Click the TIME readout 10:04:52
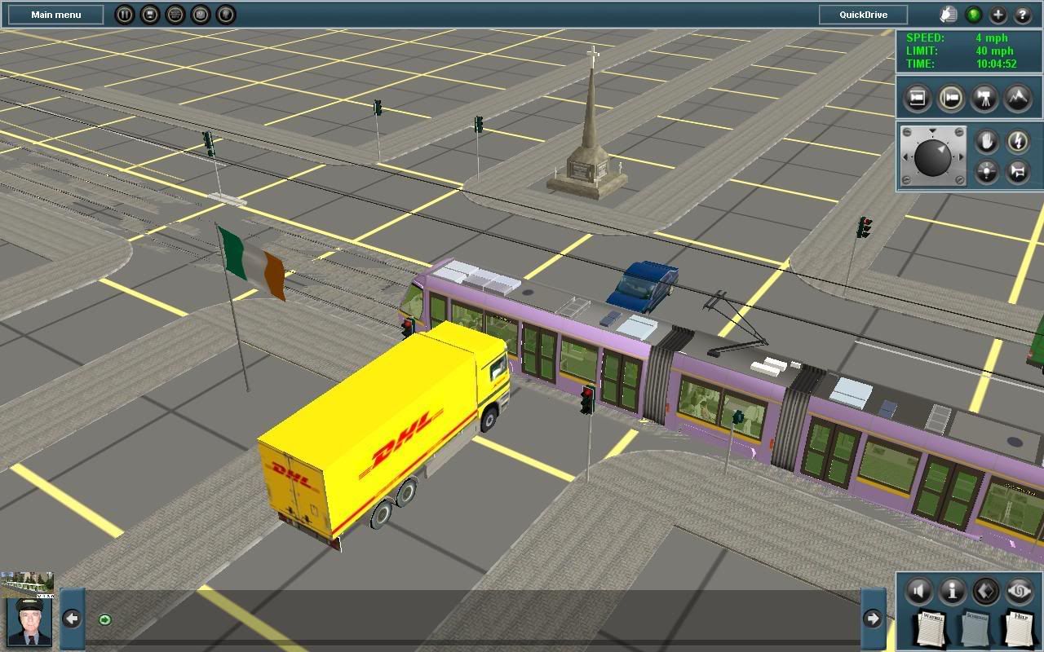1044x652 pixels. [x=996, y=64]
